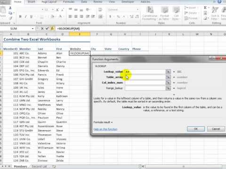226x169 pixels.
Task: Collapse dialog using the Col_index_num range icon
Action: tap(168, 83)
